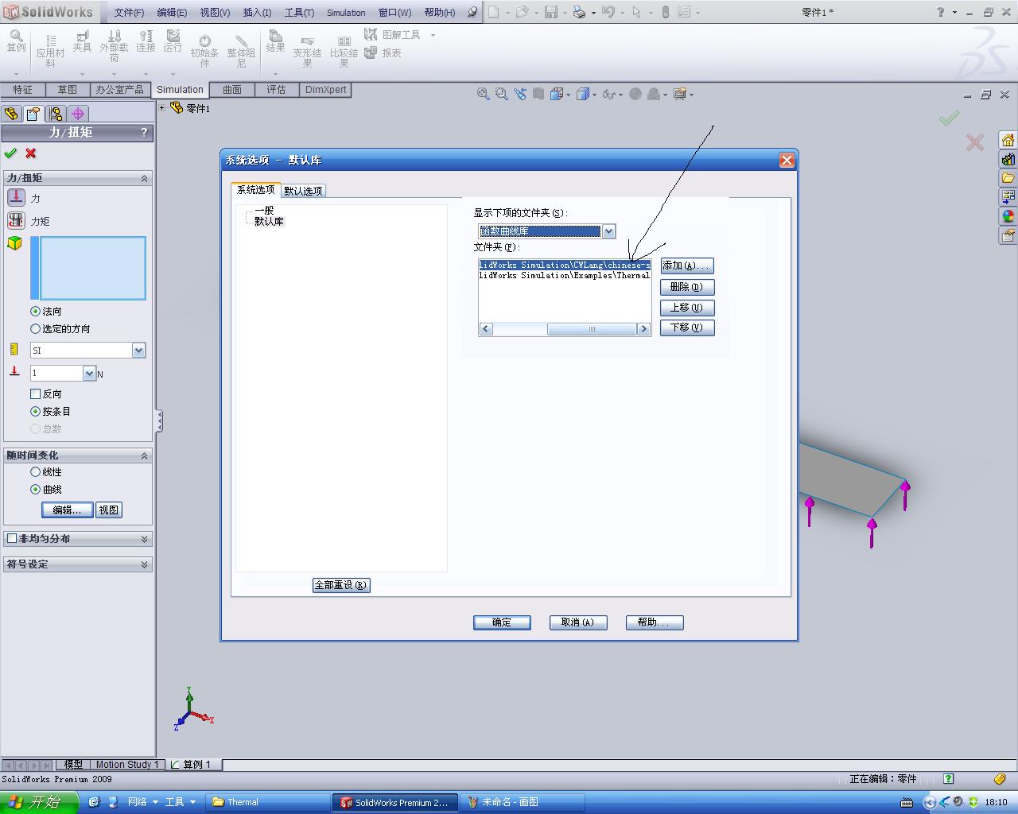This screenshot has width=1018, height=814.
Task: Open the Simulation menu
Action: point(346,12)
